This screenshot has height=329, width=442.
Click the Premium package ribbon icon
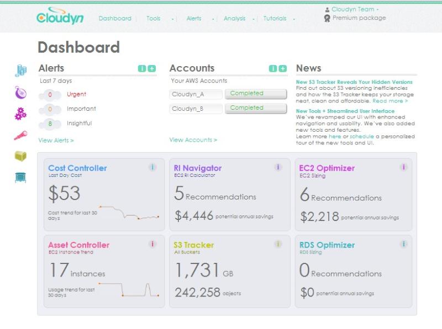327,18
